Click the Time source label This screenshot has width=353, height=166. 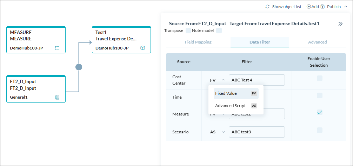point(176,97)
